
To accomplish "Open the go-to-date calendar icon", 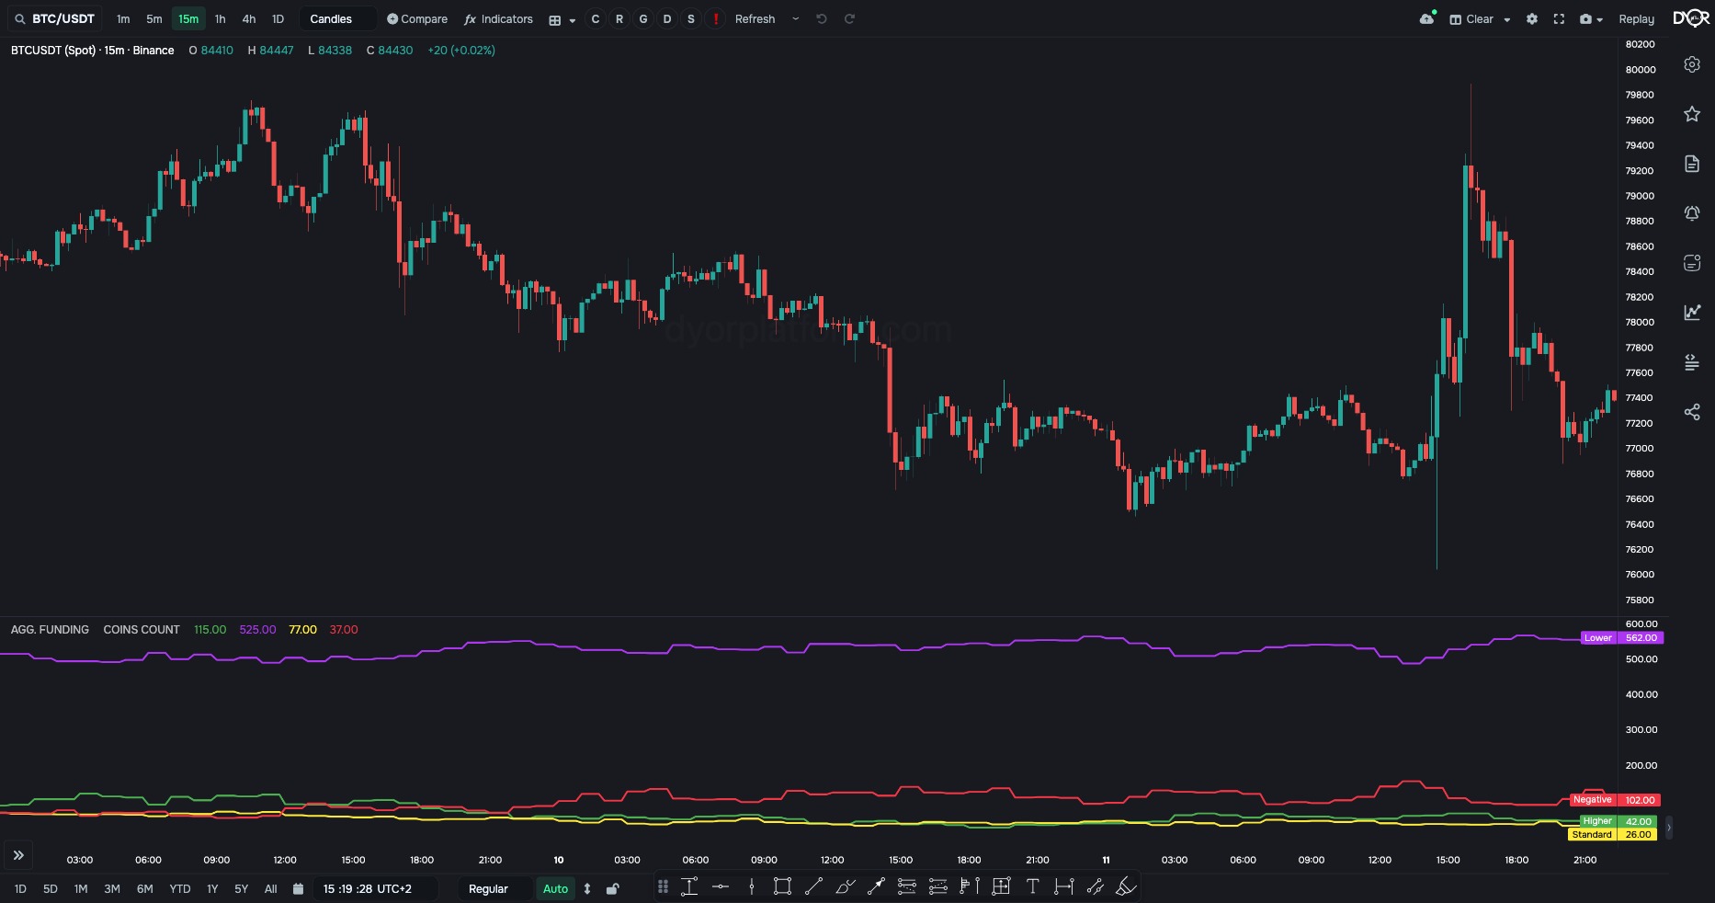I will pyautogui.click(x=298, y=888).
